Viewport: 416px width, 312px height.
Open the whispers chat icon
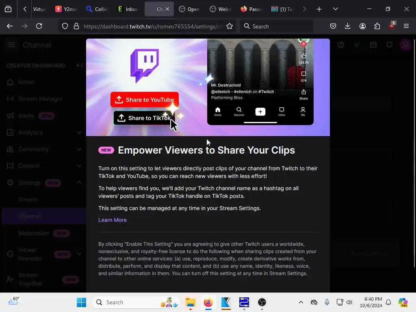pos(390,45)
